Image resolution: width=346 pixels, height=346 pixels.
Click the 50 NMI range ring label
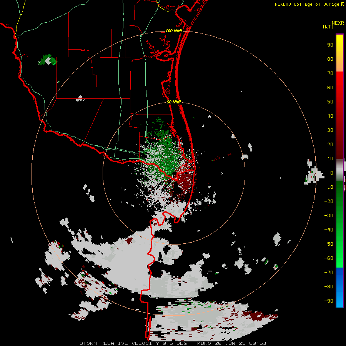pyautogui.click(x=174, y=102)
